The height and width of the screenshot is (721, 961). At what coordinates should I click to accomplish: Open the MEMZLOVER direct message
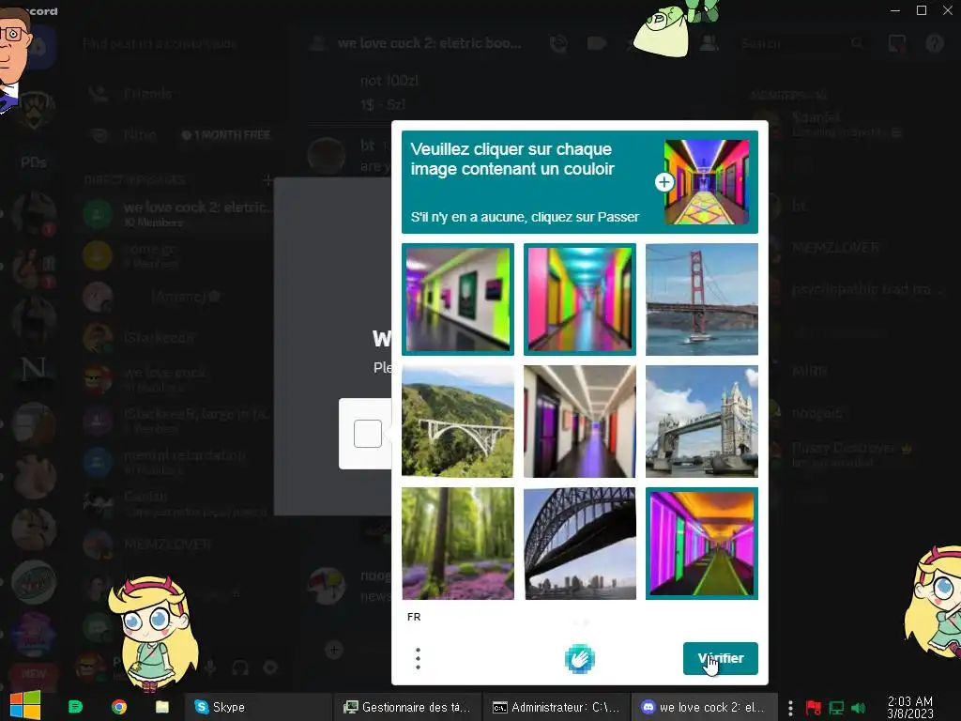coord(177,545)
